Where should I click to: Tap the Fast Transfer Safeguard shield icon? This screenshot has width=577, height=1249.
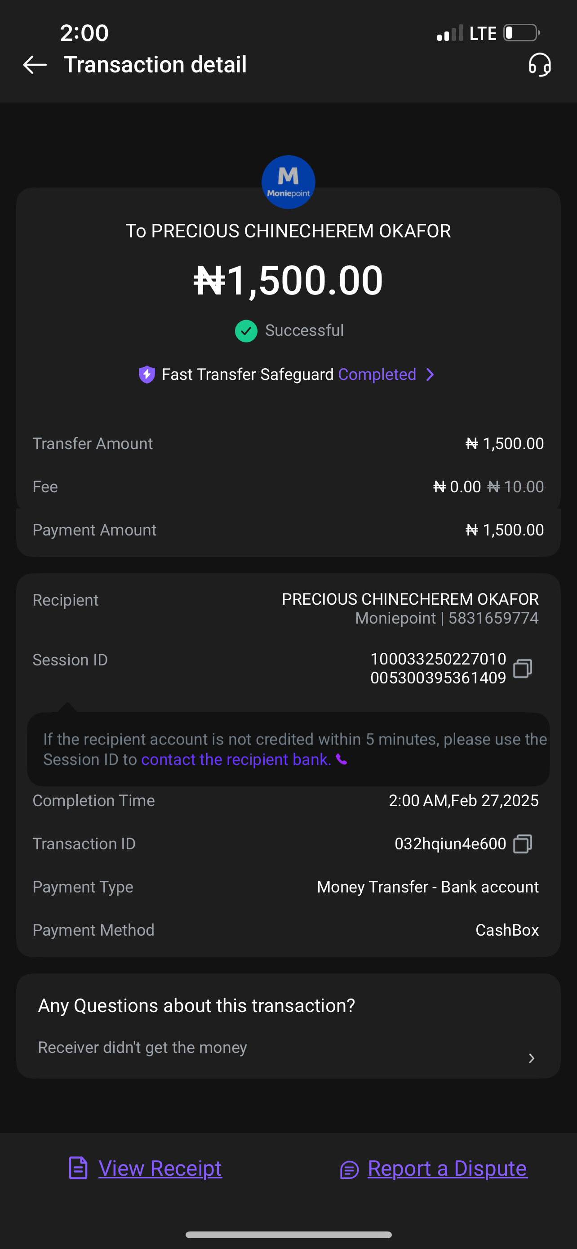tap(147, 375)
